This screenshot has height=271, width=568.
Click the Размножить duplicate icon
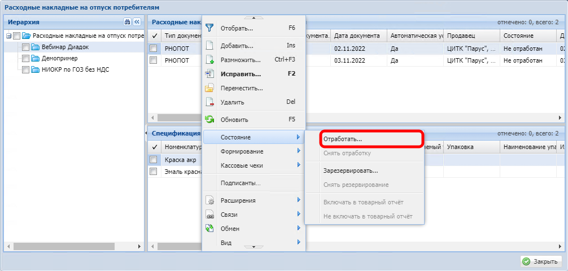click(209, 60)
